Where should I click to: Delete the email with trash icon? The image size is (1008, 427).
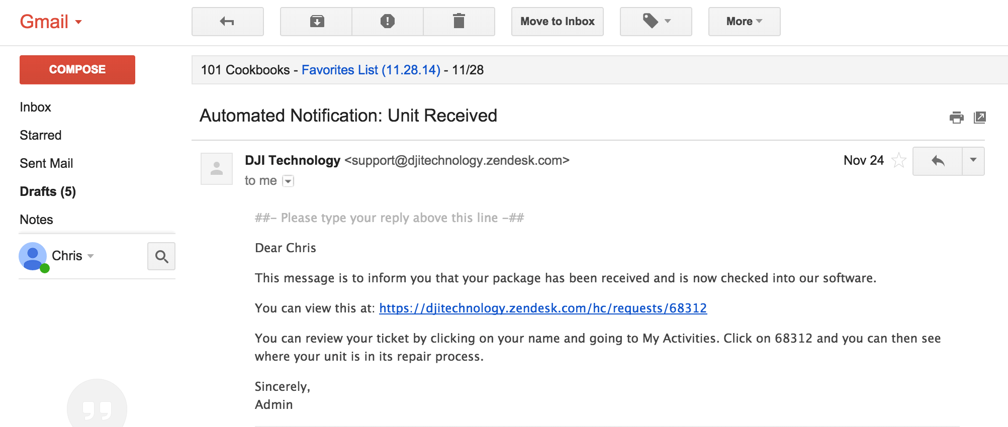click(x=459, y=22)
